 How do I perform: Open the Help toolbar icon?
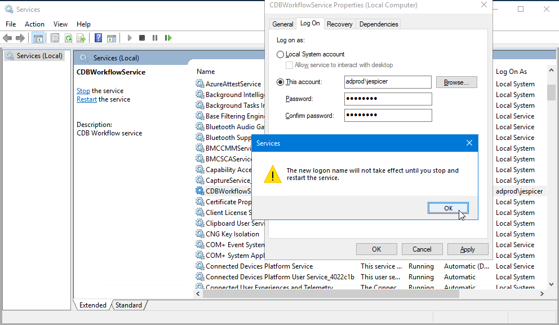pyautogui.click(x=99, y=38)
